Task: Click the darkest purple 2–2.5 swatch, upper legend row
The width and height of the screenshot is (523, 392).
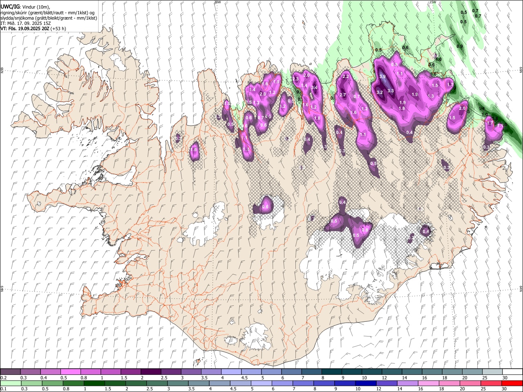Action: [150, 372]
